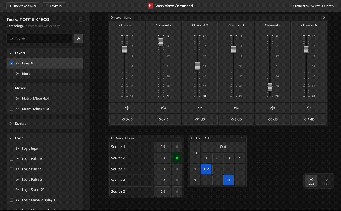This screenshot has height=211, width=341.
Task: Click router crosspoint +32
Action: click(206, 169)
